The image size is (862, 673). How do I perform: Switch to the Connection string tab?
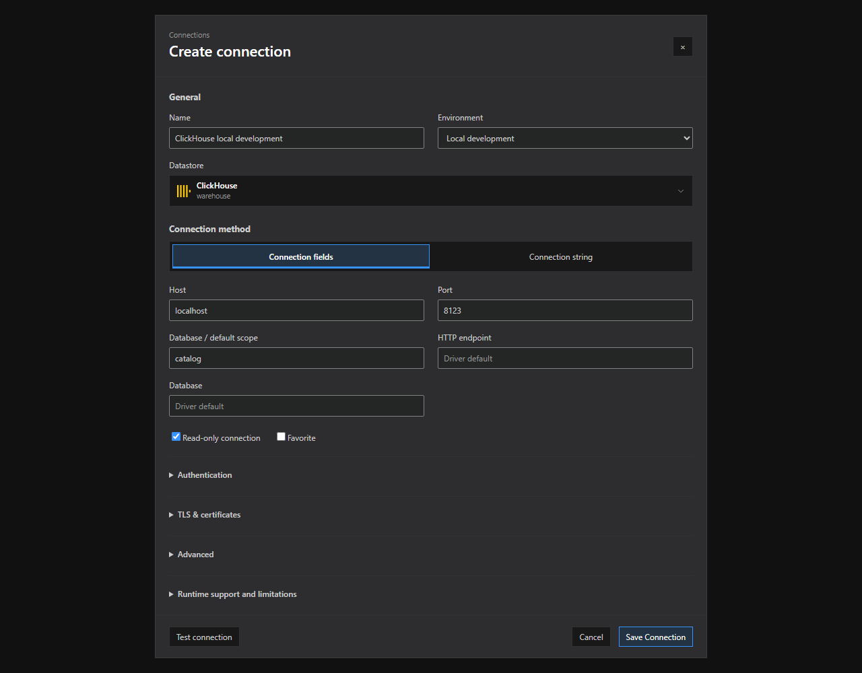pyautogui.click(x=561, y=256)
